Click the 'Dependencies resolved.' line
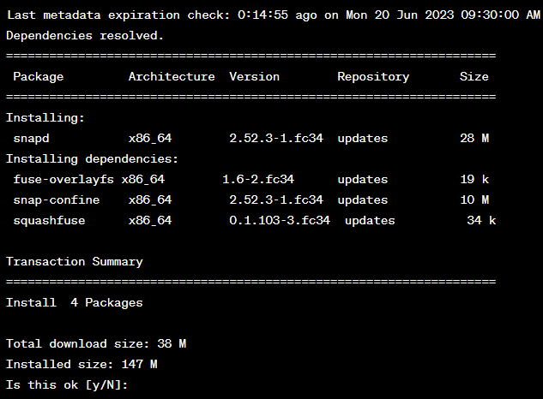The height and width of the screenshot is (399, 543). click(85, 36)
